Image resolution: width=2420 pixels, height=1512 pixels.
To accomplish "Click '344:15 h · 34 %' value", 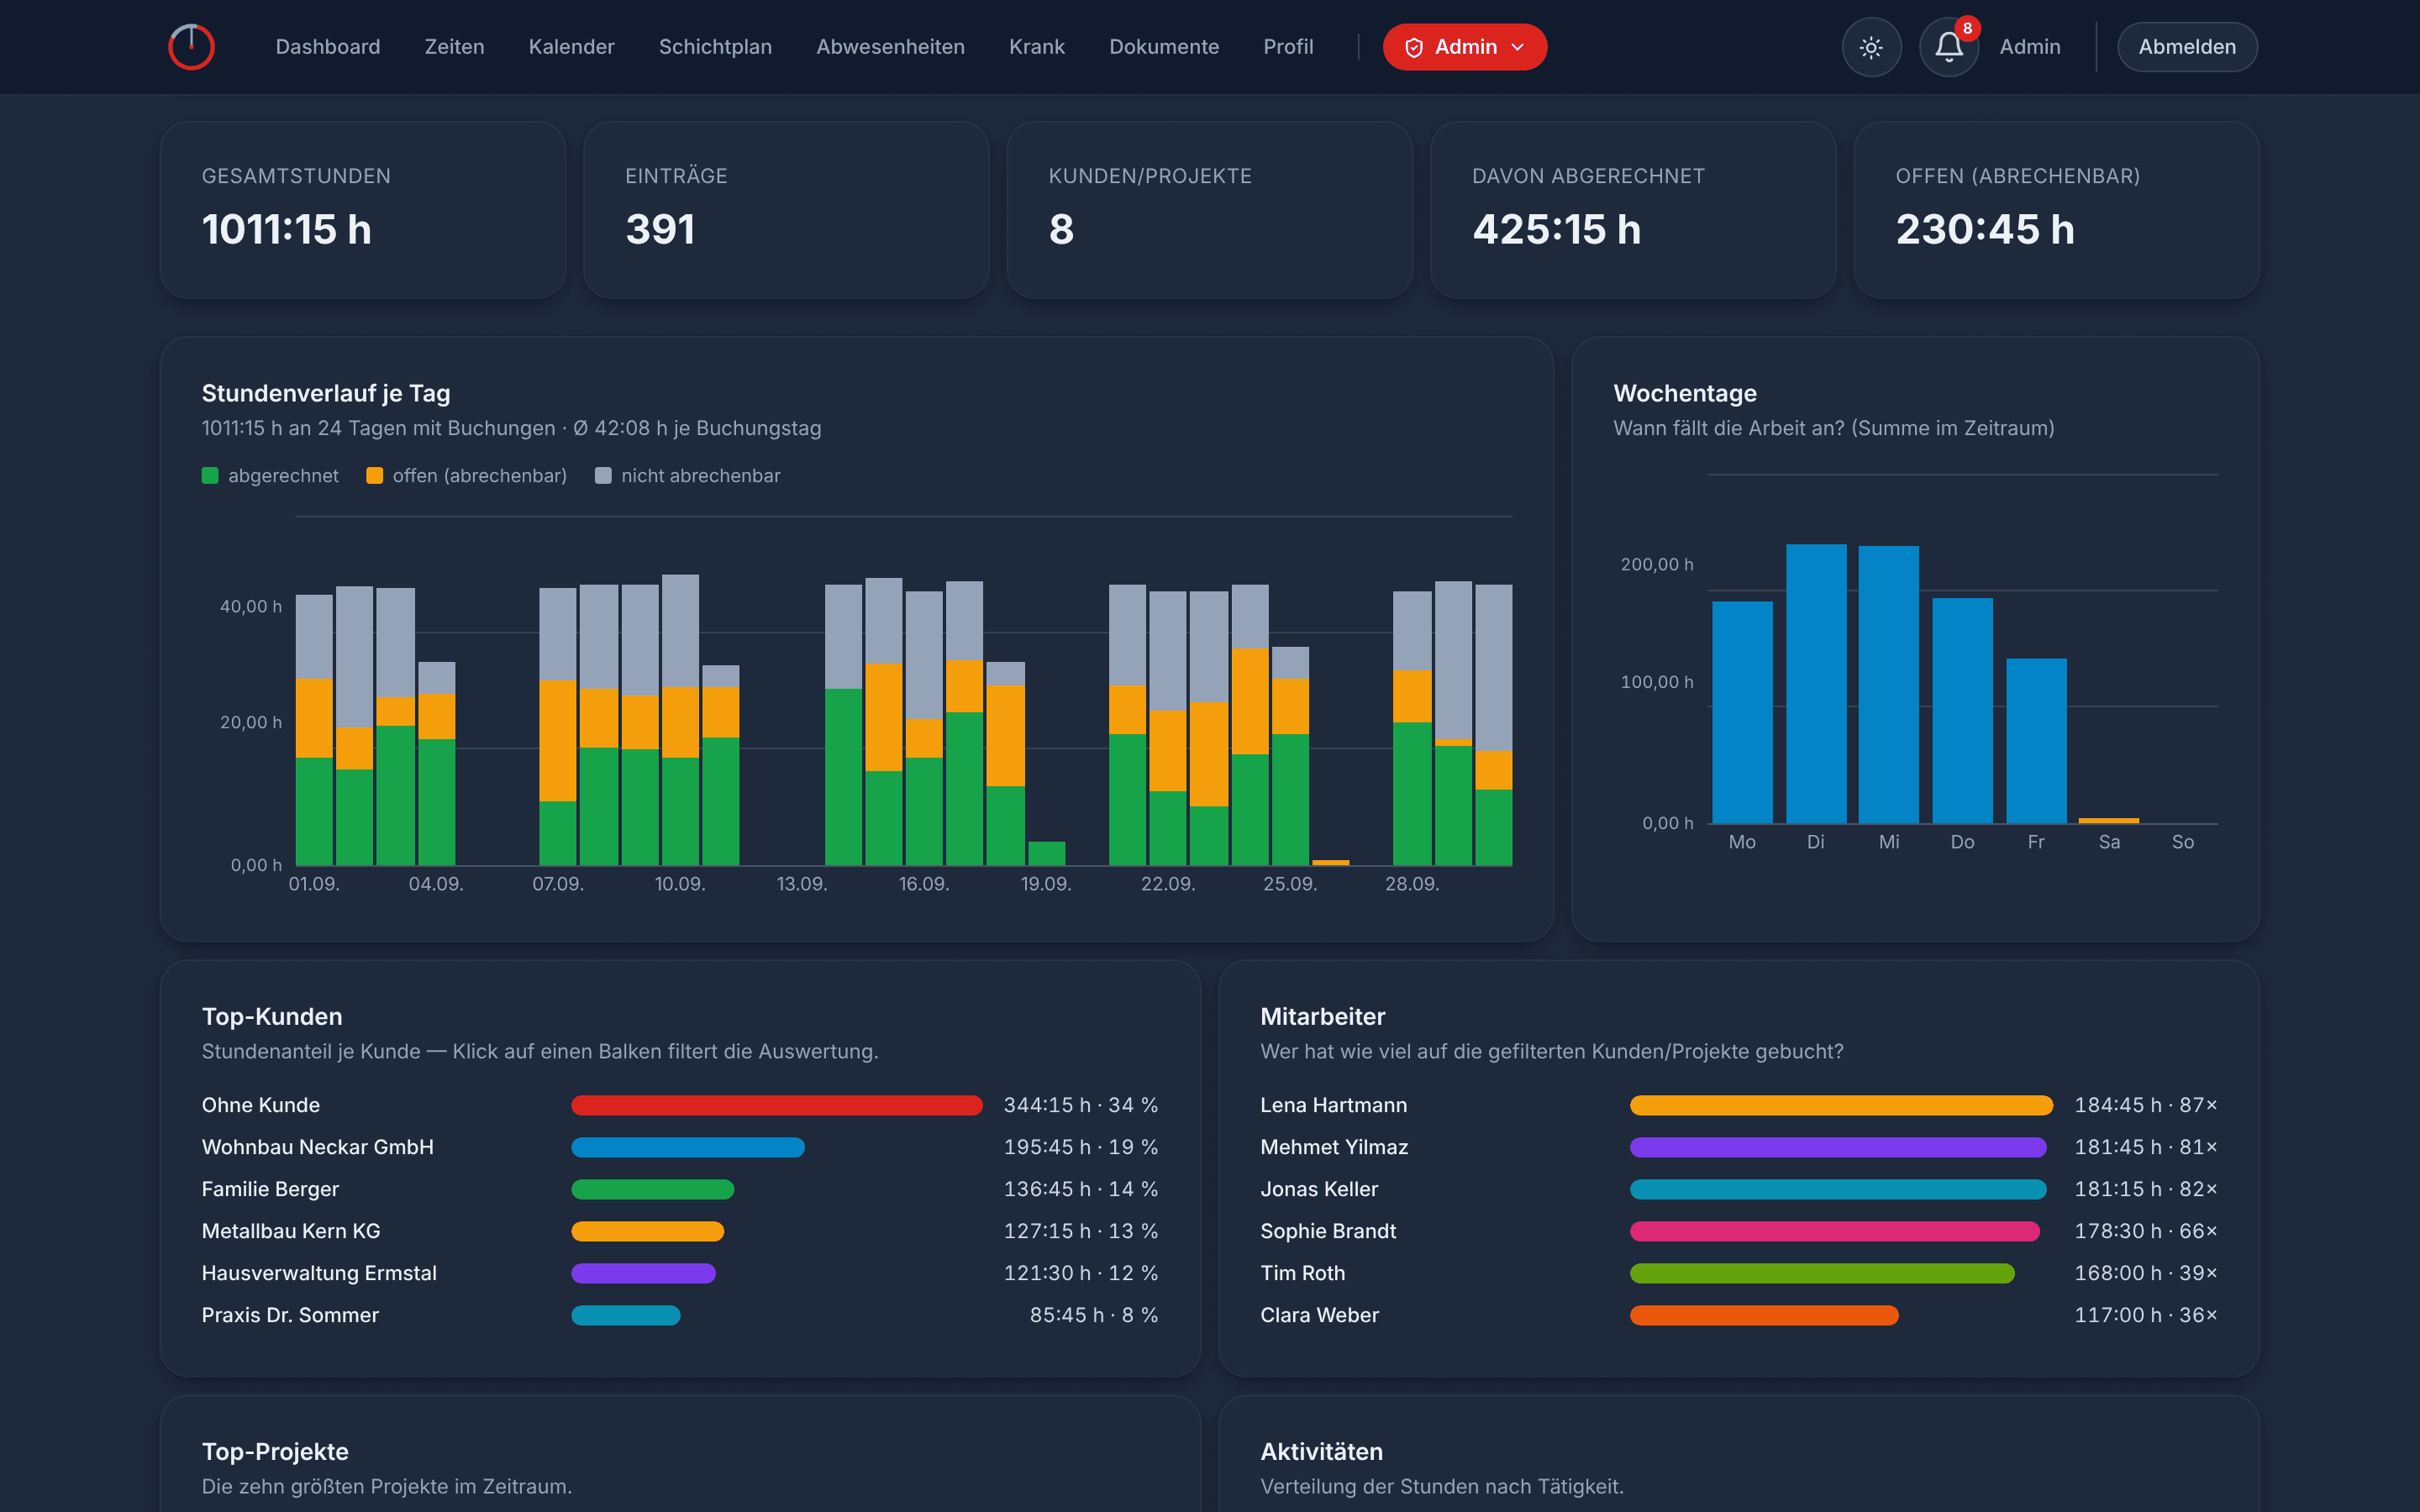I will point(1080,1105).
